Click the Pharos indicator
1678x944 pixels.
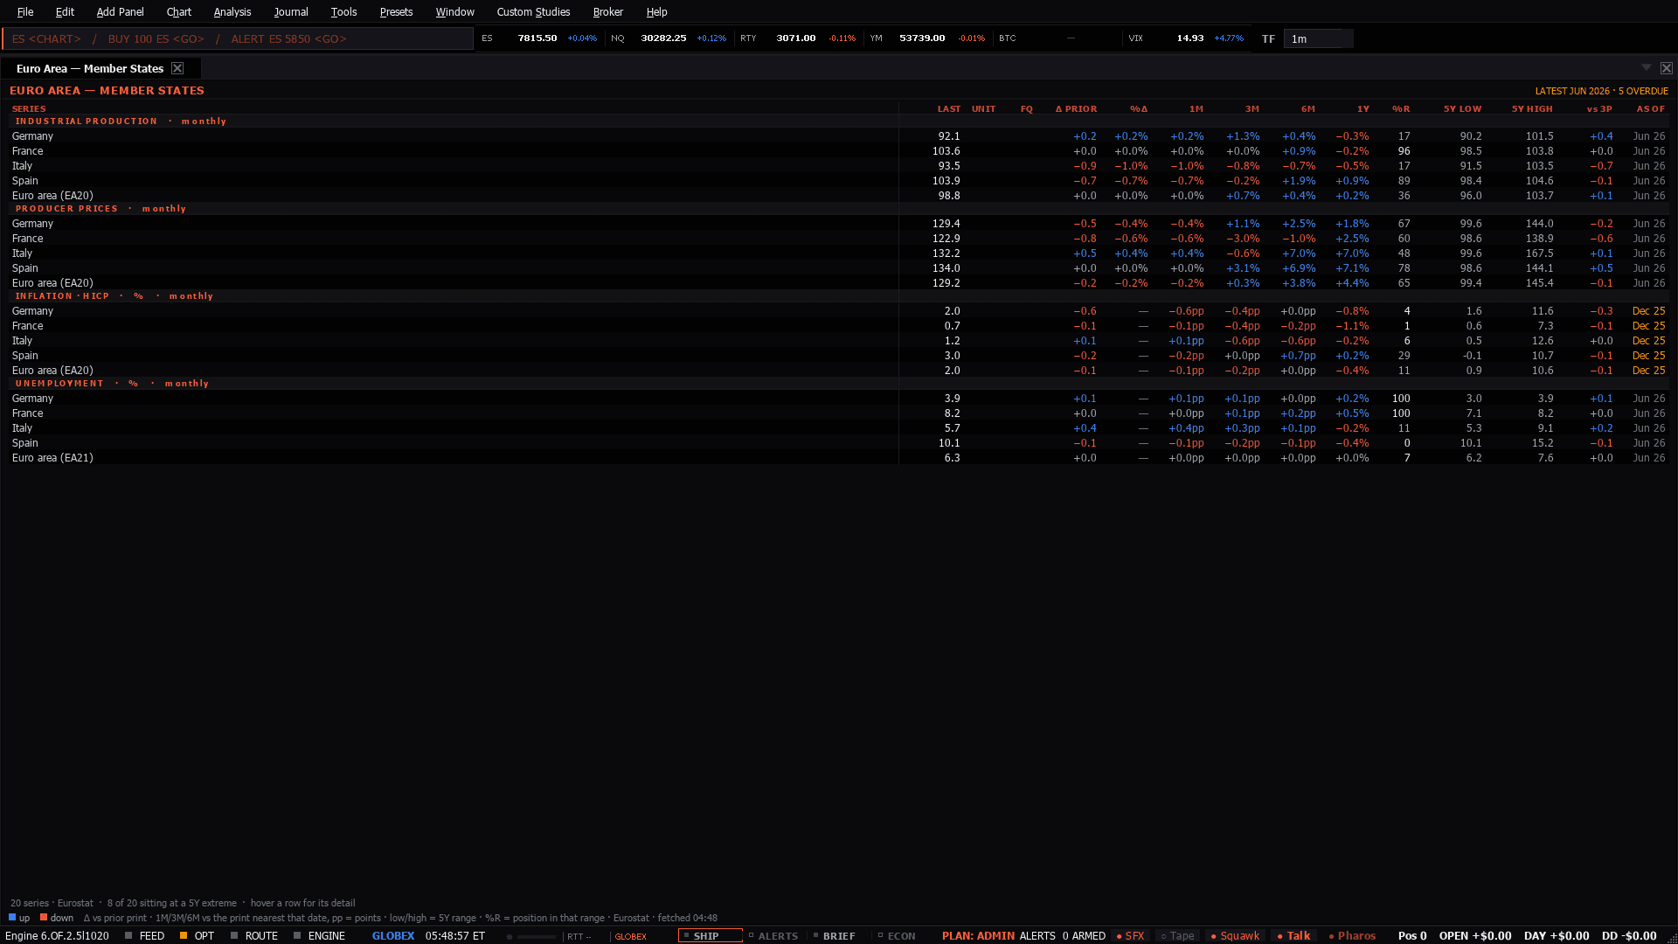[1352, 935]
